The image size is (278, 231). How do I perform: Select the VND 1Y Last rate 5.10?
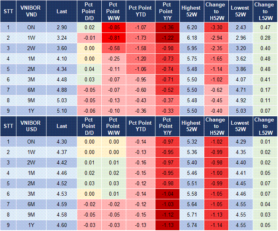pyautogui.click(x=62, y=111)
